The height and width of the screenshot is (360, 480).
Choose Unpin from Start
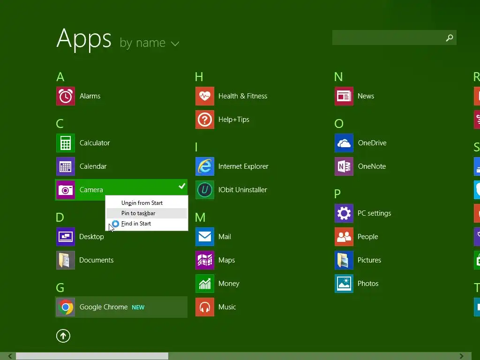click(147, 203)
